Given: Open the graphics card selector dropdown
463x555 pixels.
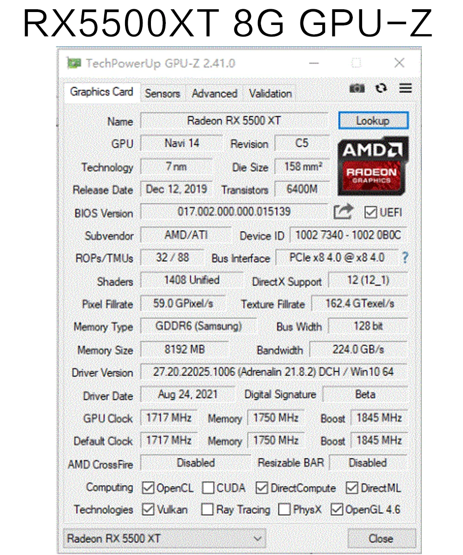Looking at the screenshot, I should [x=258, y=538].
